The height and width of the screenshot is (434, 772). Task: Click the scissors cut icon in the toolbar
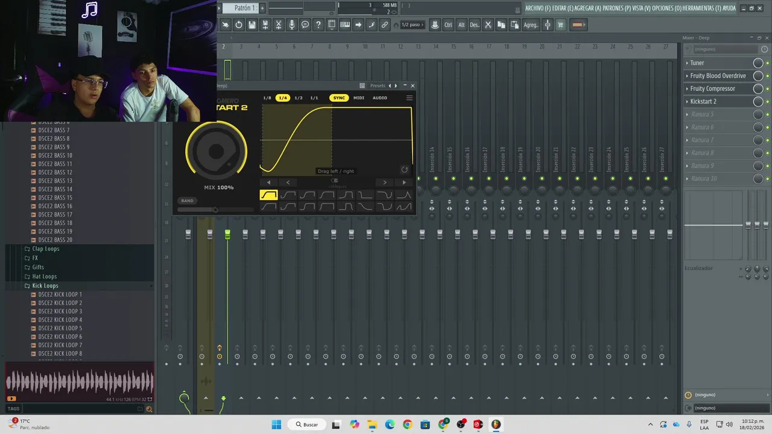tap(488, 25)
